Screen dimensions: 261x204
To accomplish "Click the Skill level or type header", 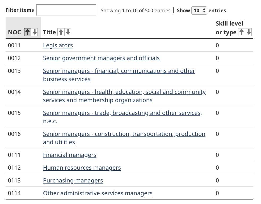I will pyautogui.click(x=226, y=28).
